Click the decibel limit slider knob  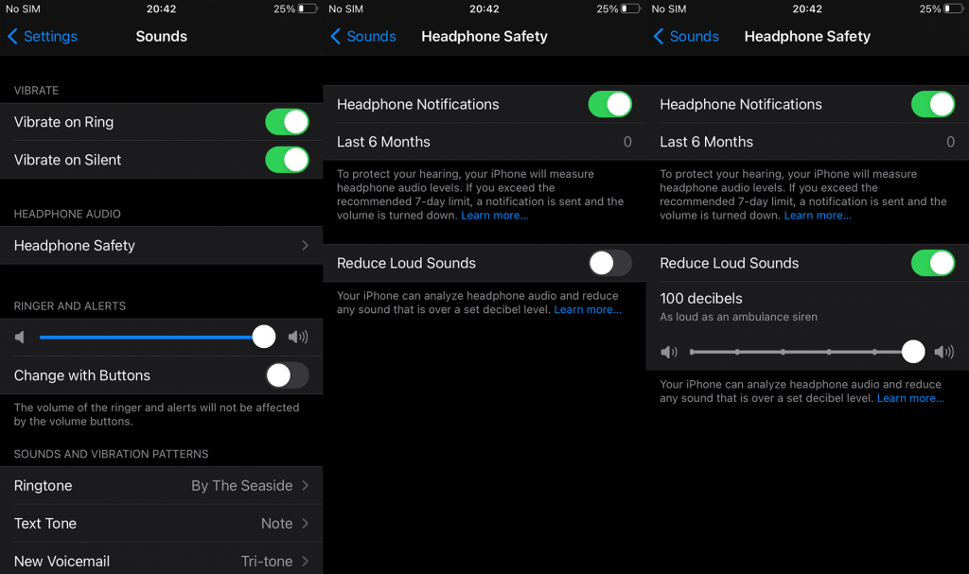pos(913,352)
